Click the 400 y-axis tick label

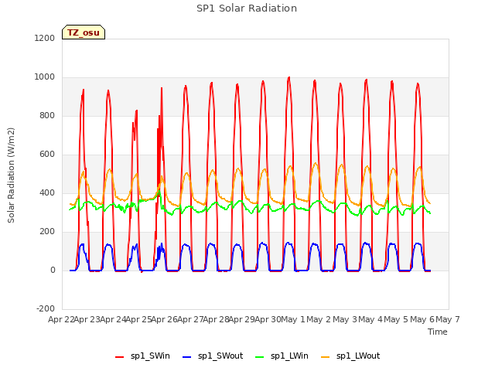pos(47,192)
